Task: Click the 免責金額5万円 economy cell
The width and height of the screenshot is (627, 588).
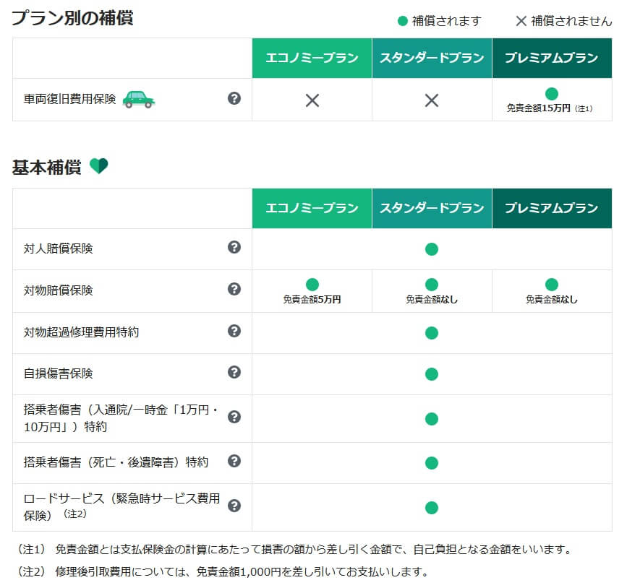Action: (x=312, y=291)
